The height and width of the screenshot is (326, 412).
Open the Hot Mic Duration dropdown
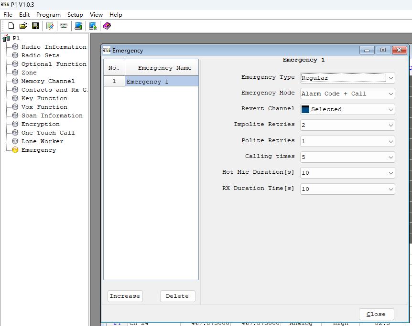347,173
